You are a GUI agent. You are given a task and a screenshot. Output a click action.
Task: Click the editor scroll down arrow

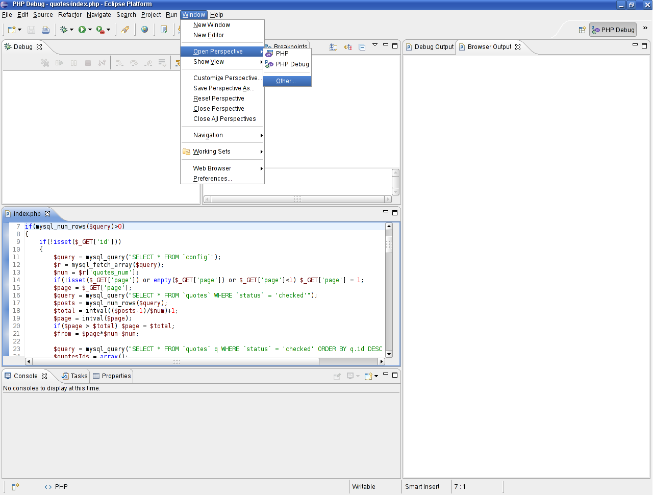(389, 354)
